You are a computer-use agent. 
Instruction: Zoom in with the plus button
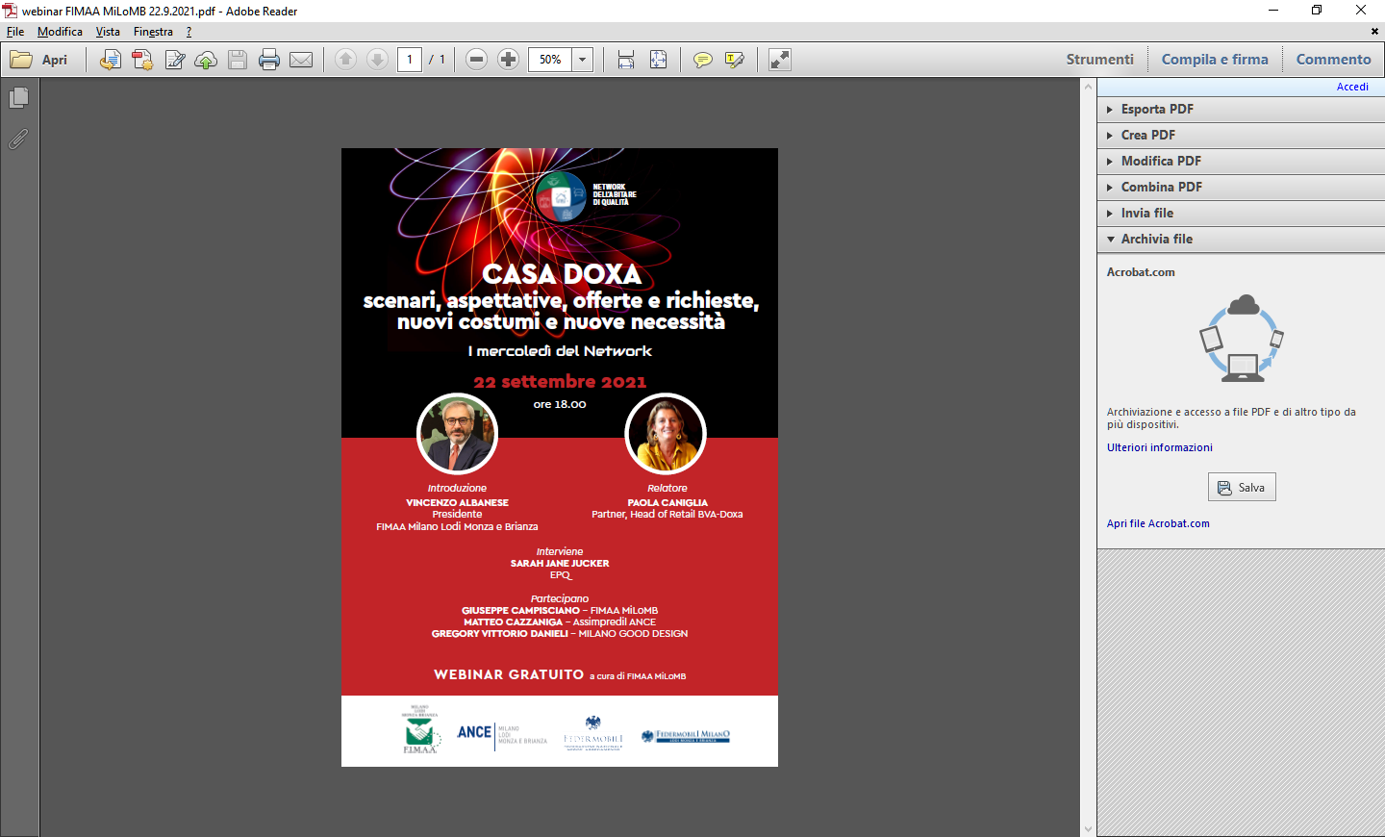pos(509,60)
